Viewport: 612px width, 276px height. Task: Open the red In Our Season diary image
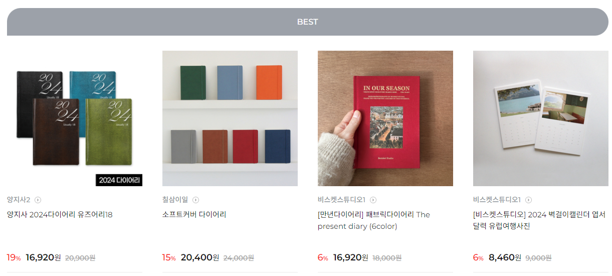[x=385, y=118]
